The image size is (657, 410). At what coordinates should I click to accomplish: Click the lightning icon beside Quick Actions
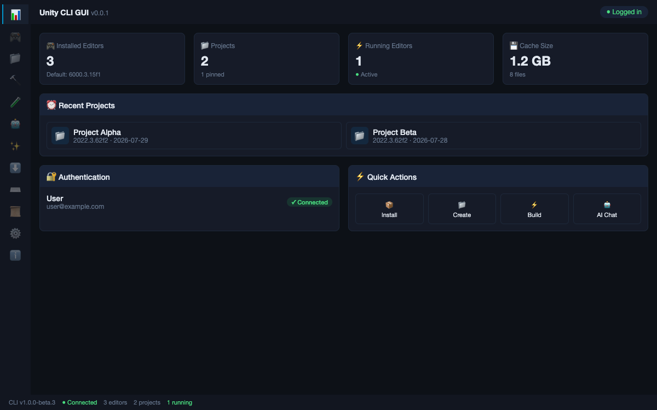point(360,177)
